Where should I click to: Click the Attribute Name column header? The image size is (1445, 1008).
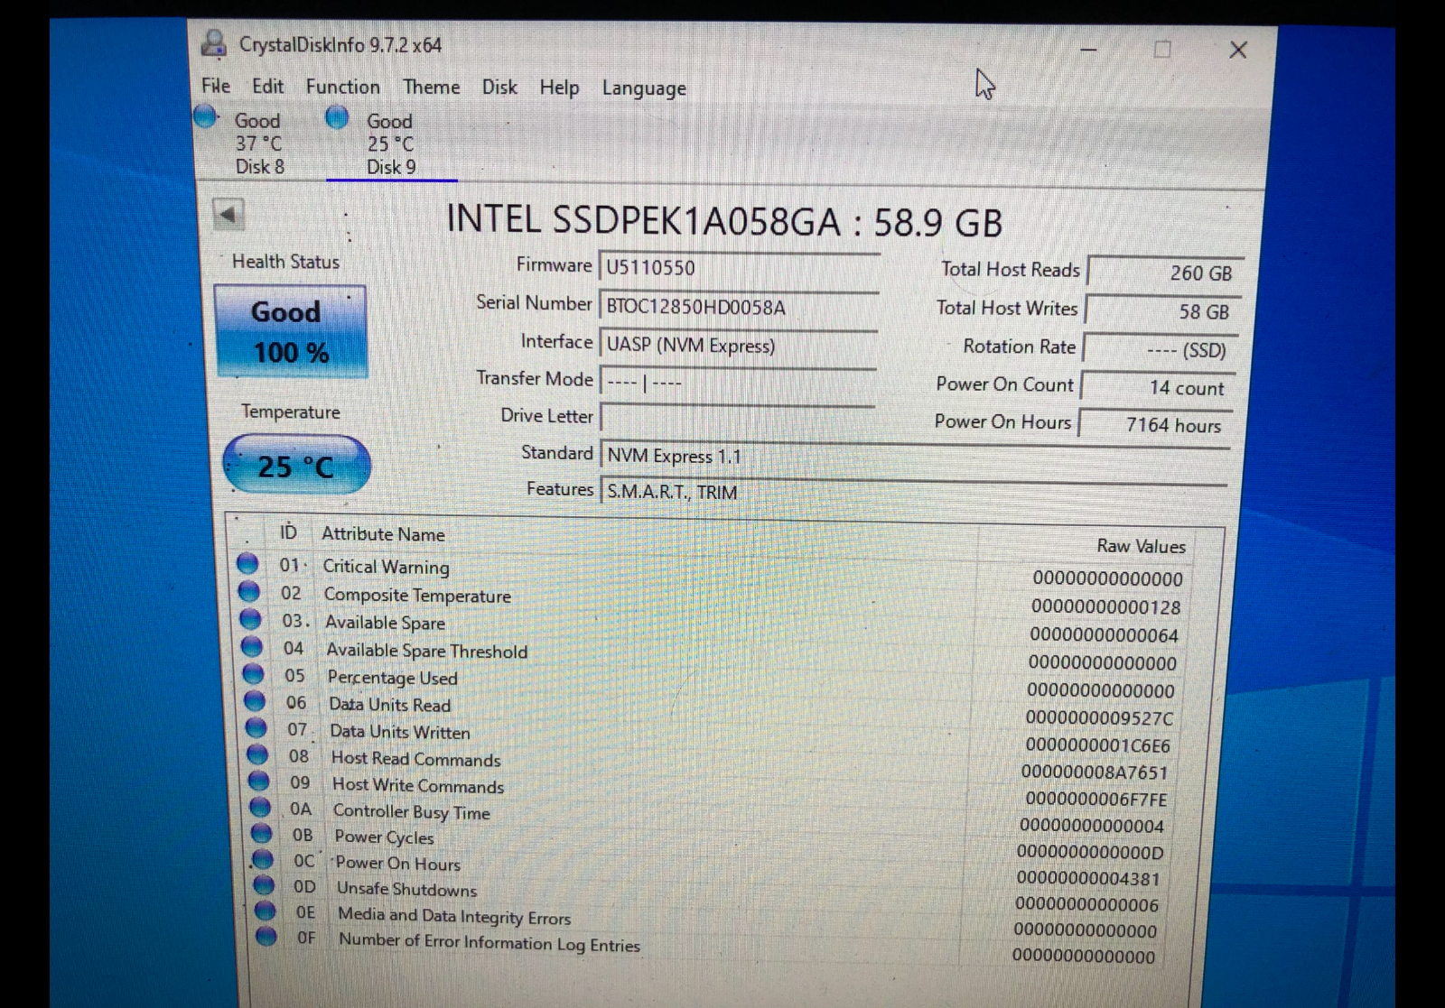[383, 534]
